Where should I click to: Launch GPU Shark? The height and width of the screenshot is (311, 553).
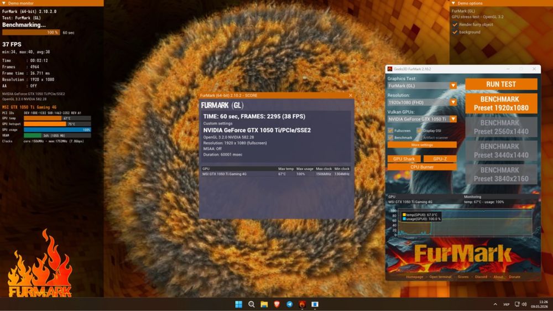pos(404,159)
